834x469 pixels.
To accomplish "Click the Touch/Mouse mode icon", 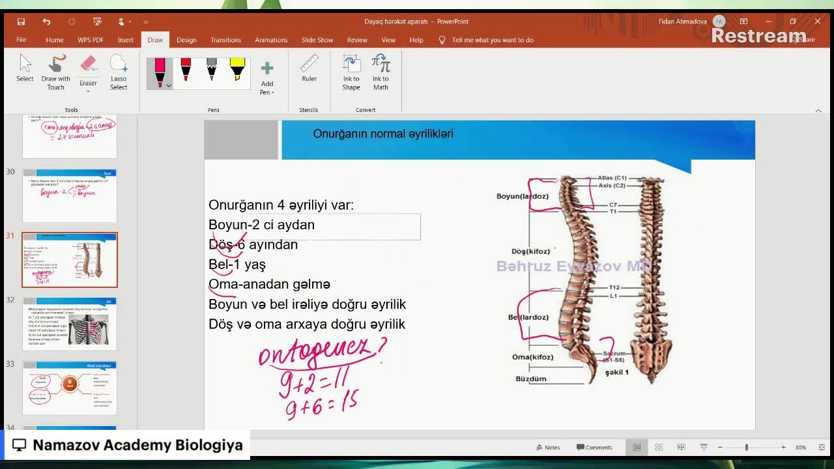I will pyautogui.click(x=122, y=21).
